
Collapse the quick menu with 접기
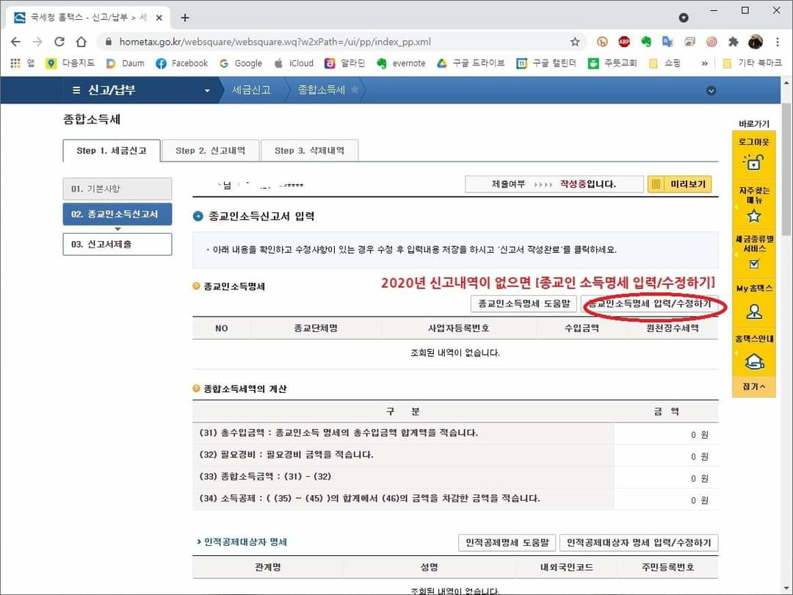pyautogui.click(x=753, y=386)
